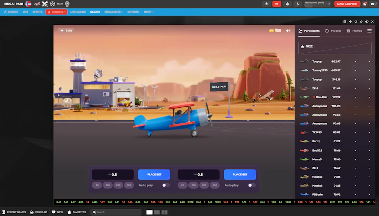The image size is (379, 216).
Task: Click the MEGAPARI logo
Action: [14, 4]
